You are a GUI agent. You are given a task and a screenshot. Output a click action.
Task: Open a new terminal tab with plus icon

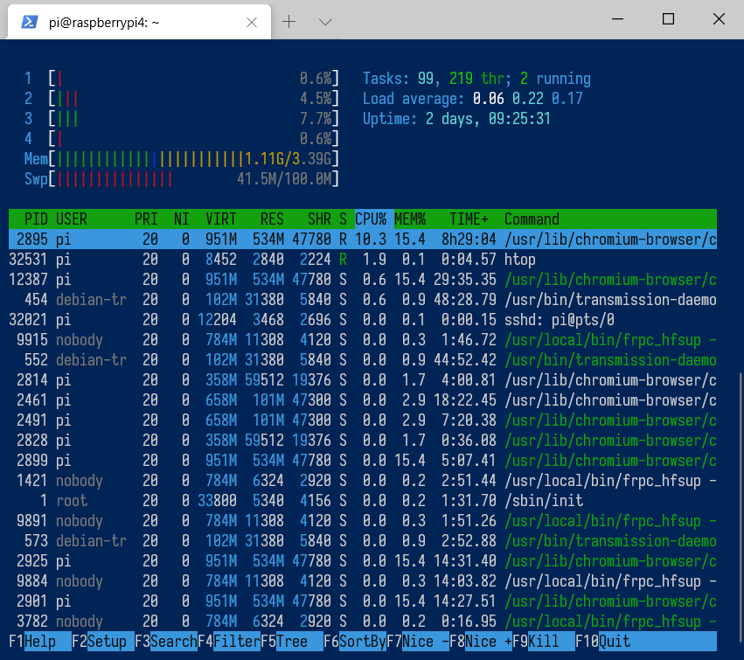coord(289,21)
